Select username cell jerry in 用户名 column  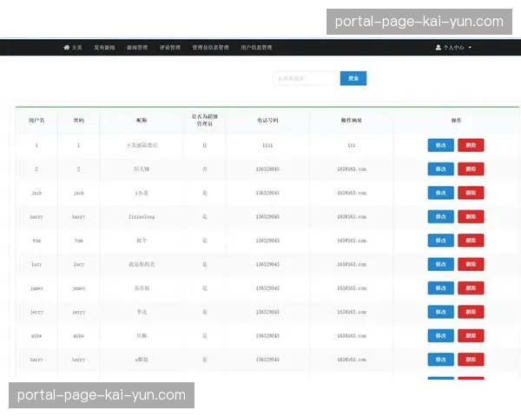click(x=36, y=312)
